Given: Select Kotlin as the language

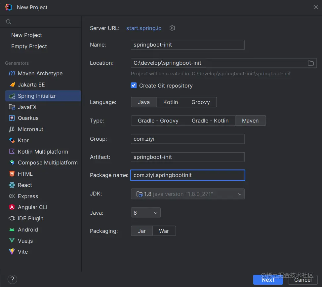Looking at the screenshot, I should click(171, 102).
